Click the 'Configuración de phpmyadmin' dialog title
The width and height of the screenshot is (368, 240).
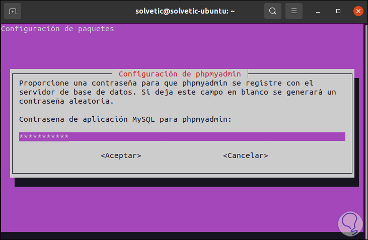click(x=180, y=74)
